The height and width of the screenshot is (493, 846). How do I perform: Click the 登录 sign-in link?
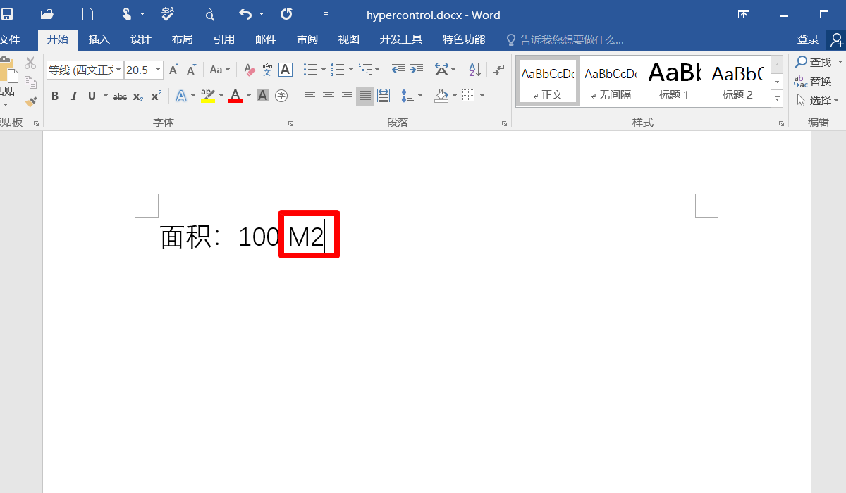click(x=808, y=39)
